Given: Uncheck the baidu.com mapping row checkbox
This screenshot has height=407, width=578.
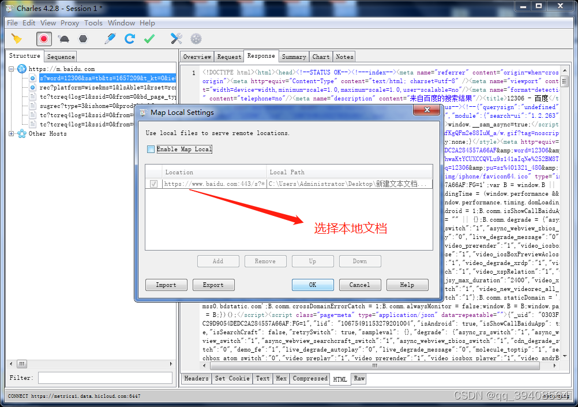Looking at the screenshot, I should 153,184.
